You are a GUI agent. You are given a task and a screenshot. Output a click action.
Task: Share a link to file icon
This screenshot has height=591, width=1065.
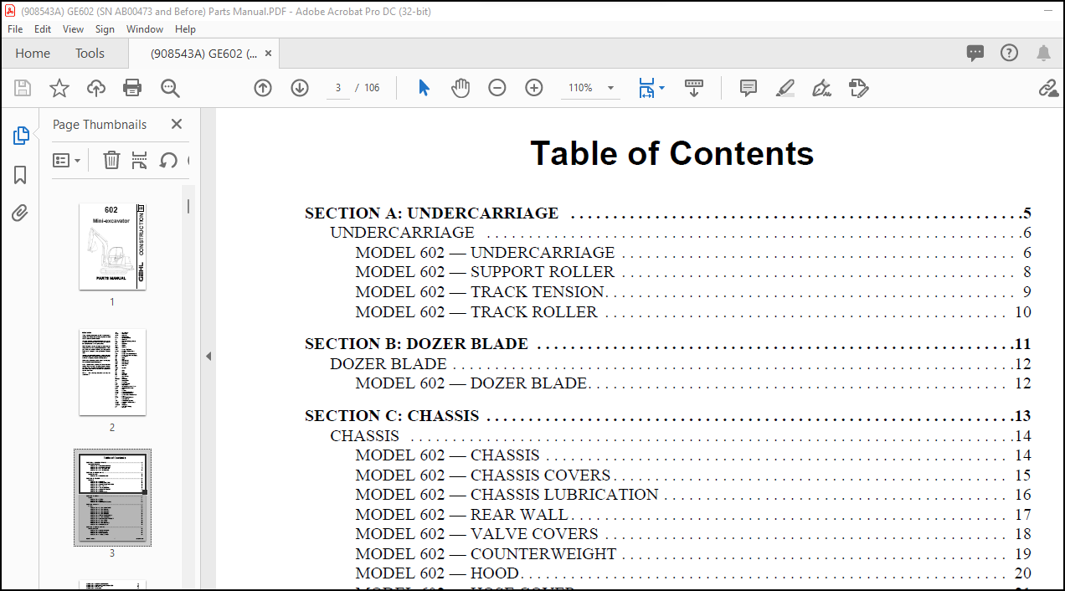click(x=1048, y=88)
